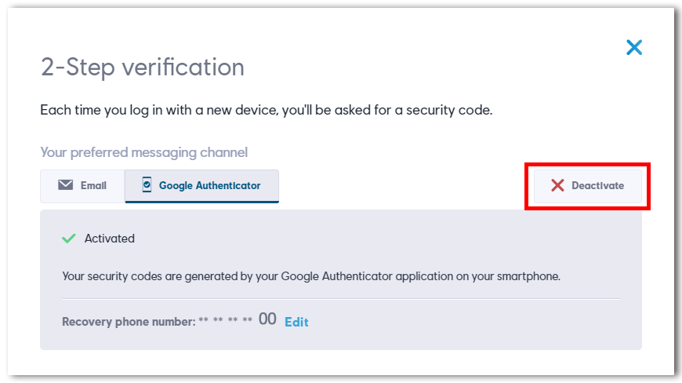Click the Recovery phone number label
The image size is (682, 383).
(x=129, y=322)
